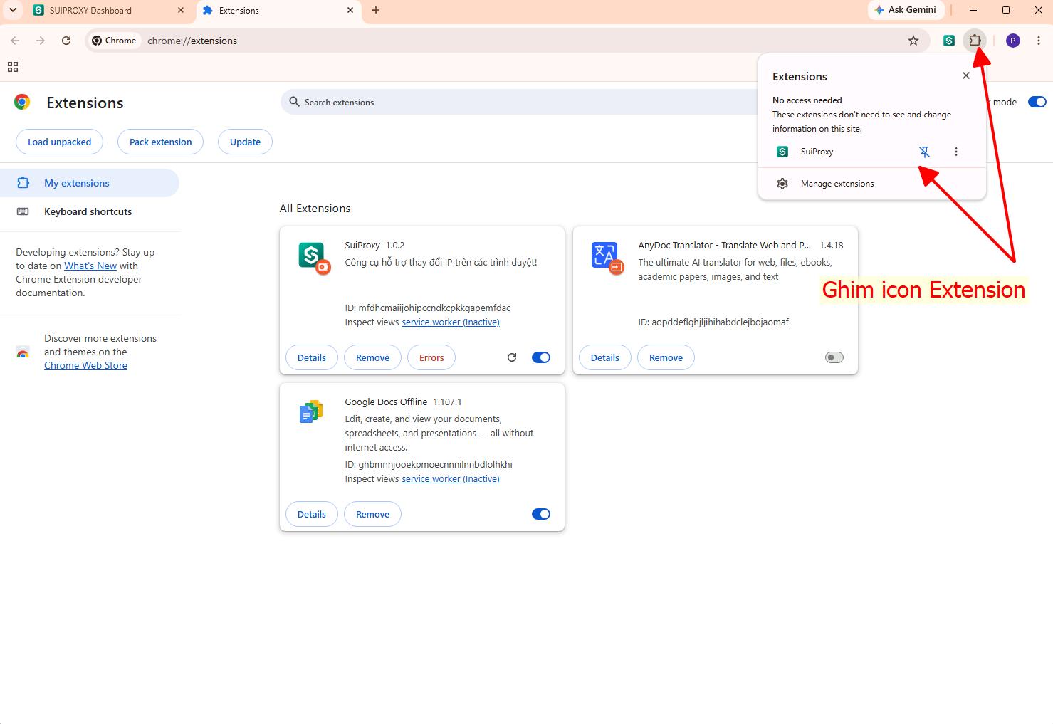This screenshot has height=724, width=1053.
Task: Minimize the Chrome window
Action: [x=973, y=10]
